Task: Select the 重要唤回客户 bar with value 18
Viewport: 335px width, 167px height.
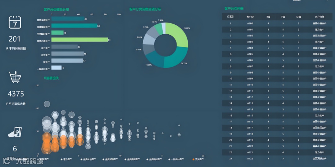Action: pyautogui.click(x=57, y=33)
